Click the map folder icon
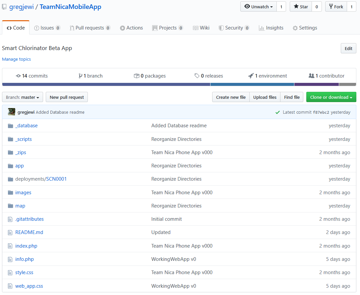This screenshot has width=360, height=295. pyautogui.click(x=10, y=206)
